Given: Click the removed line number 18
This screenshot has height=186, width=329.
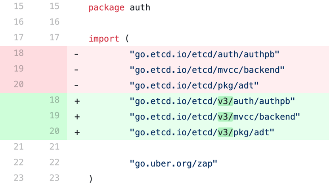Looking at the screenshot, I should pyautogui.click(x=19, y=53).
